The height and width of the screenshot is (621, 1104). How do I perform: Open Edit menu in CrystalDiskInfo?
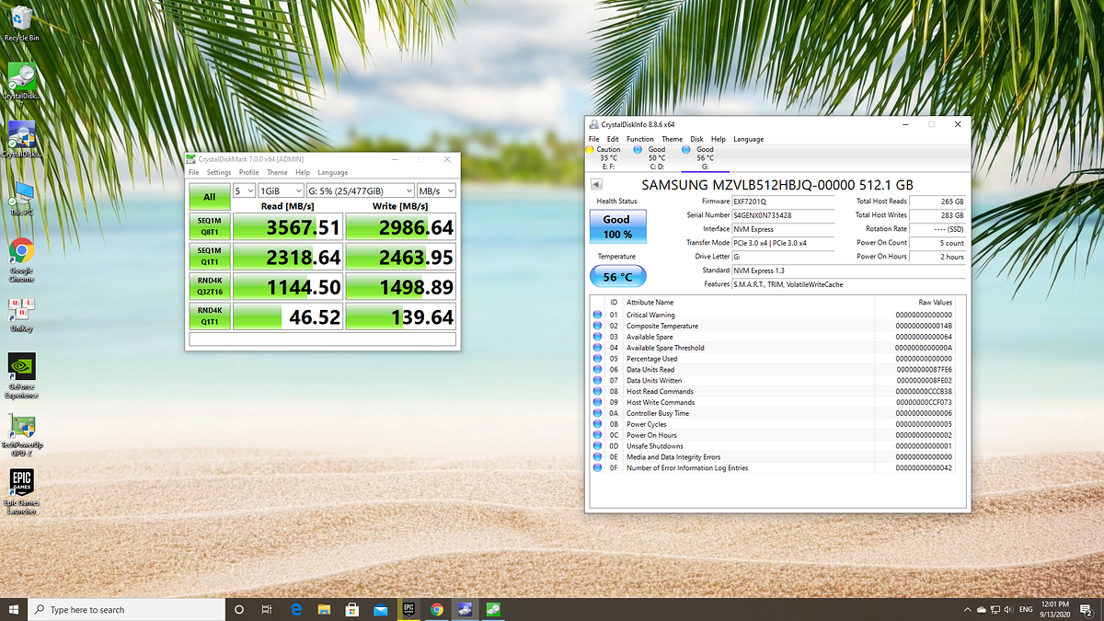(613, 139)
